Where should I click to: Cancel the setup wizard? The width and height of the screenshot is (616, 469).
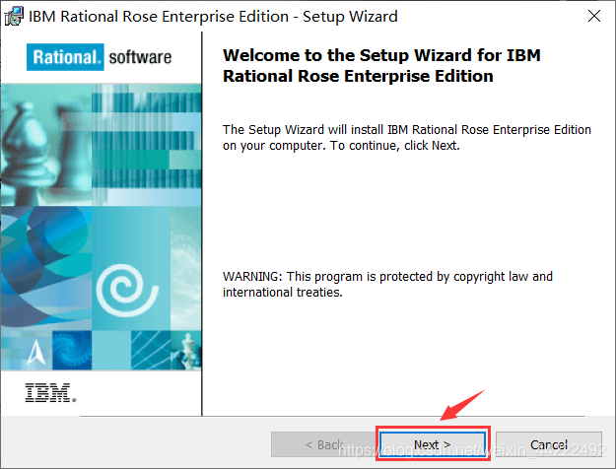click(548, 444)
